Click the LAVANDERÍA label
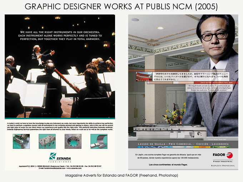 220,144
